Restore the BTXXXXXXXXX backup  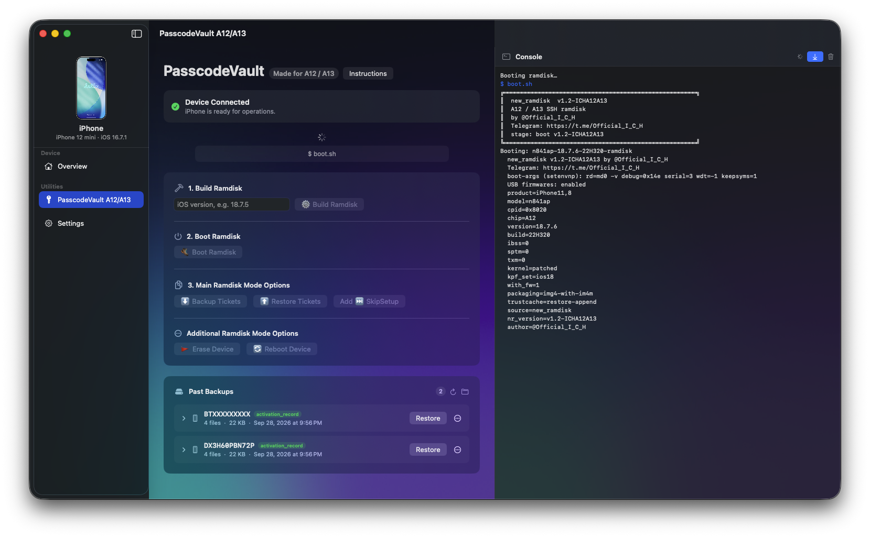[x=428, y=418]
